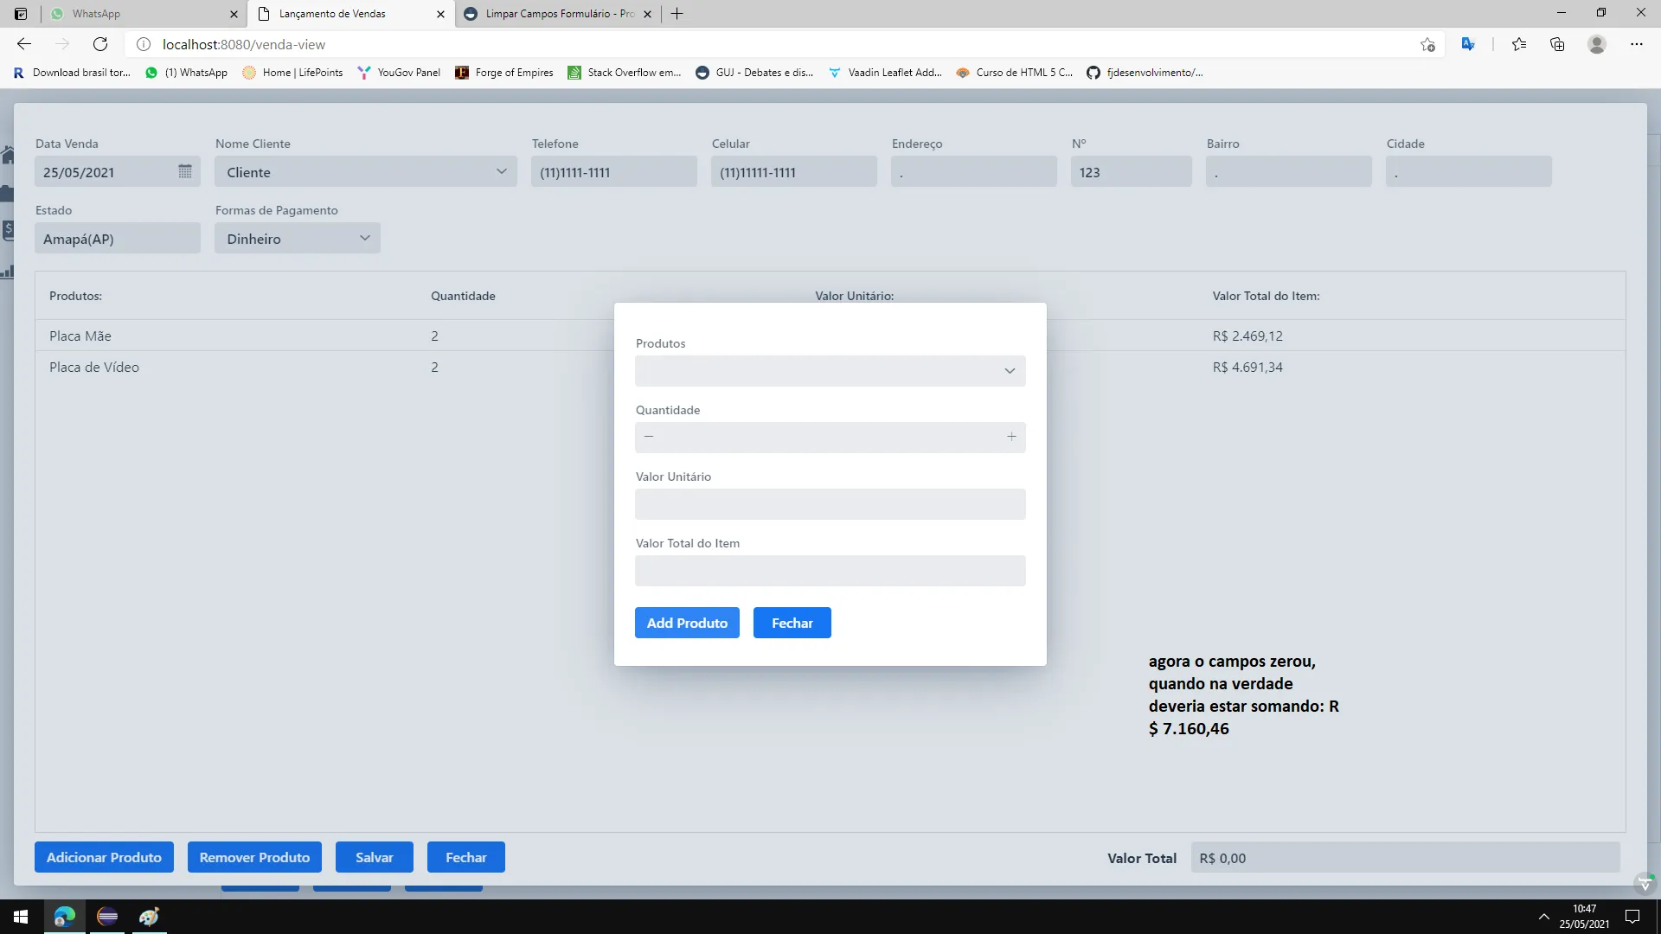Screen dimensions: 1661x934
Task: Click the Add Produto button
Action: 687,623
